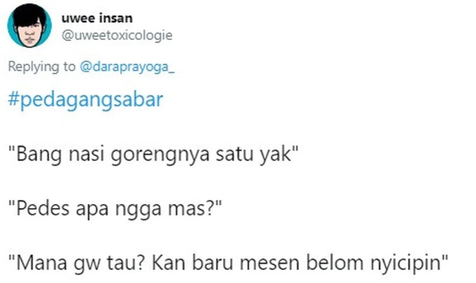Screen dimensions: 476x283
Task: Open the @uweetoxicologie handle
Action: click(x=117, y=35)
